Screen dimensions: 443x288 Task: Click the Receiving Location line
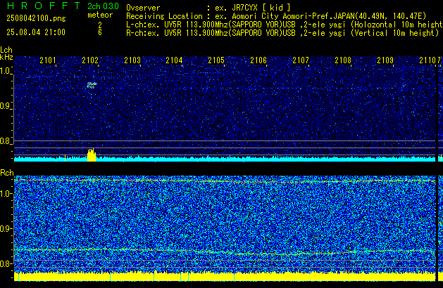coord(276,16)
